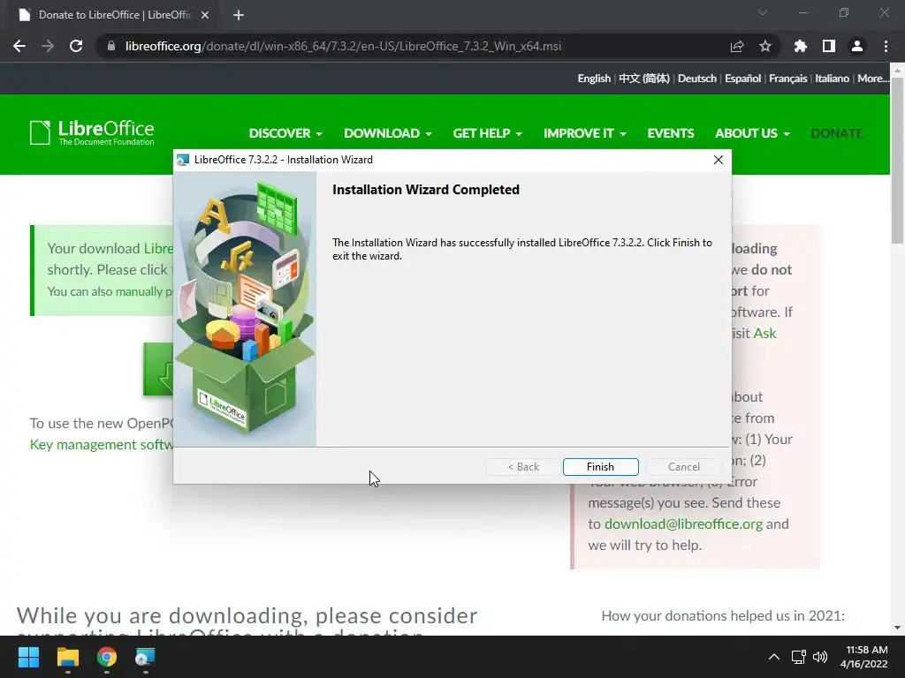
Task: Click the installer icon in the taskbar
Action: [145, 657]
